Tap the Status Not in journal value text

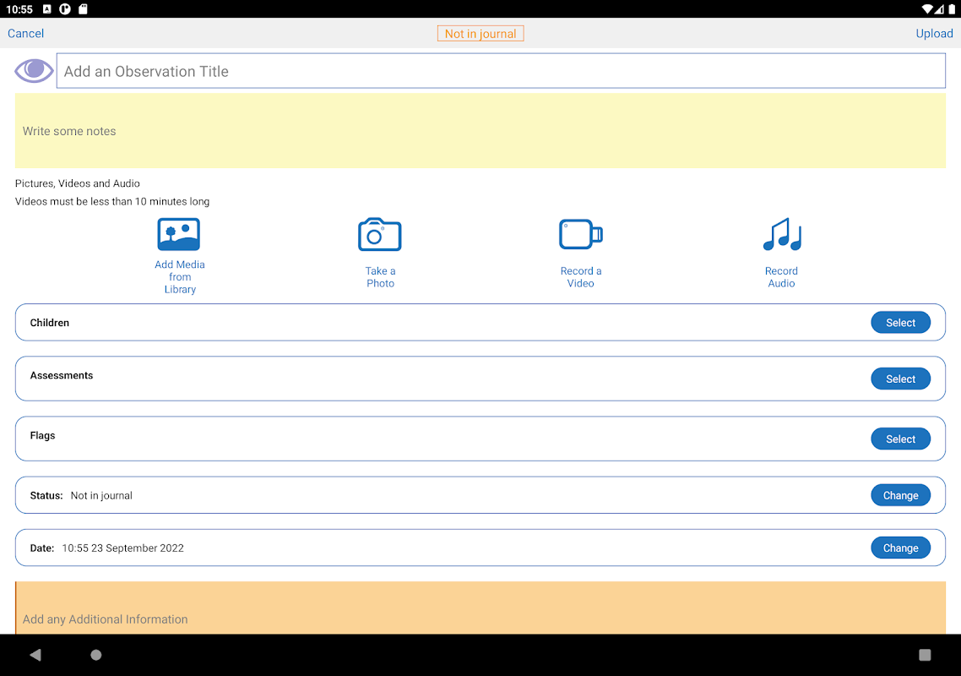click(101, 496)
